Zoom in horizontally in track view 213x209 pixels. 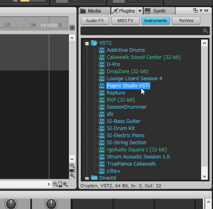click(65, 184)
